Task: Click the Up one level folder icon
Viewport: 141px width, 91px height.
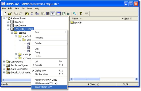Action: [27, 14]
